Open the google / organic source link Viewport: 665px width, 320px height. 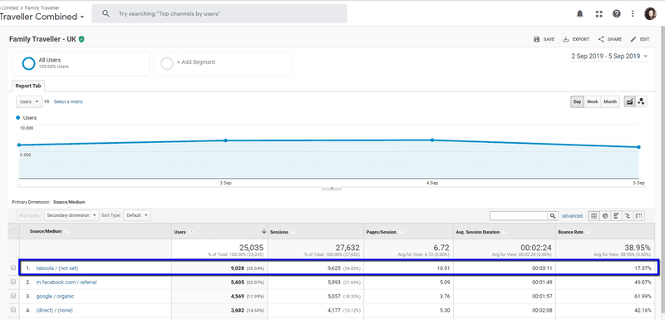55,296
